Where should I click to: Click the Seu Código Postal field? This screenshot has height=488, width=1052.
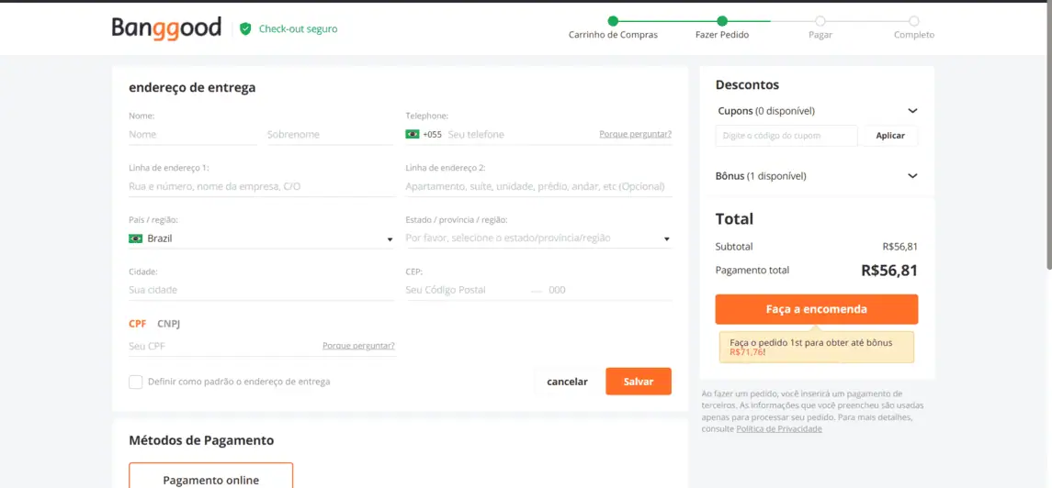(467, 291)
